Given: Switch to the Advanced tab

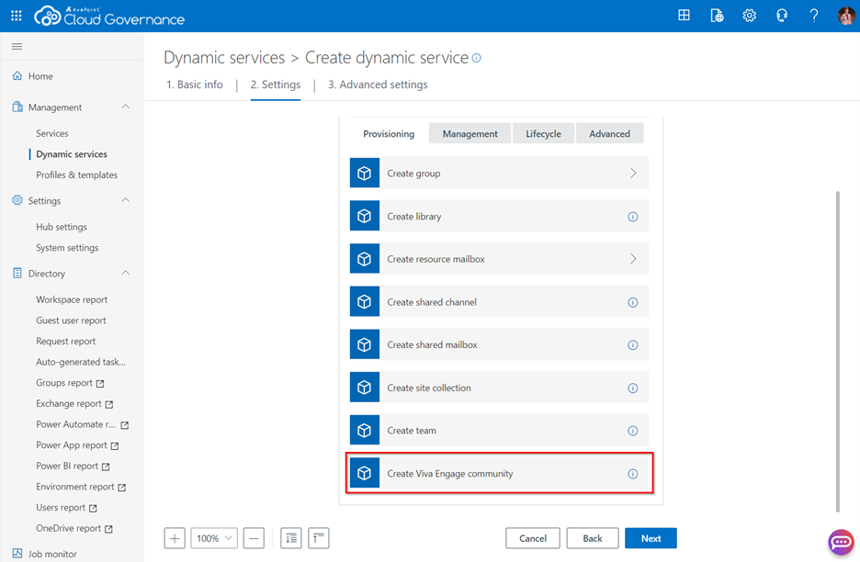Looking at the screenshot, I should 609,134.
